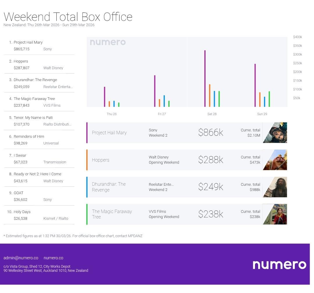
Task: Click the Thu 26 axis label
Action: [x=112, y=114]
